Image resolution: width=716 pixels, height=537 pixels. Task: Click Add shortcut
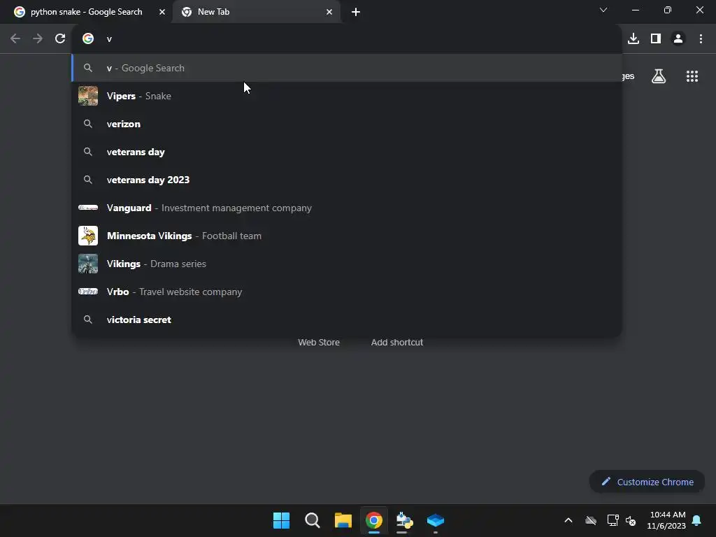397,342
